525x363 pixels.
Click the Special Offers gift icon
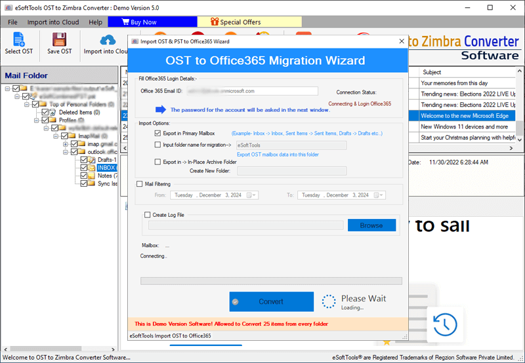point(215,22)
